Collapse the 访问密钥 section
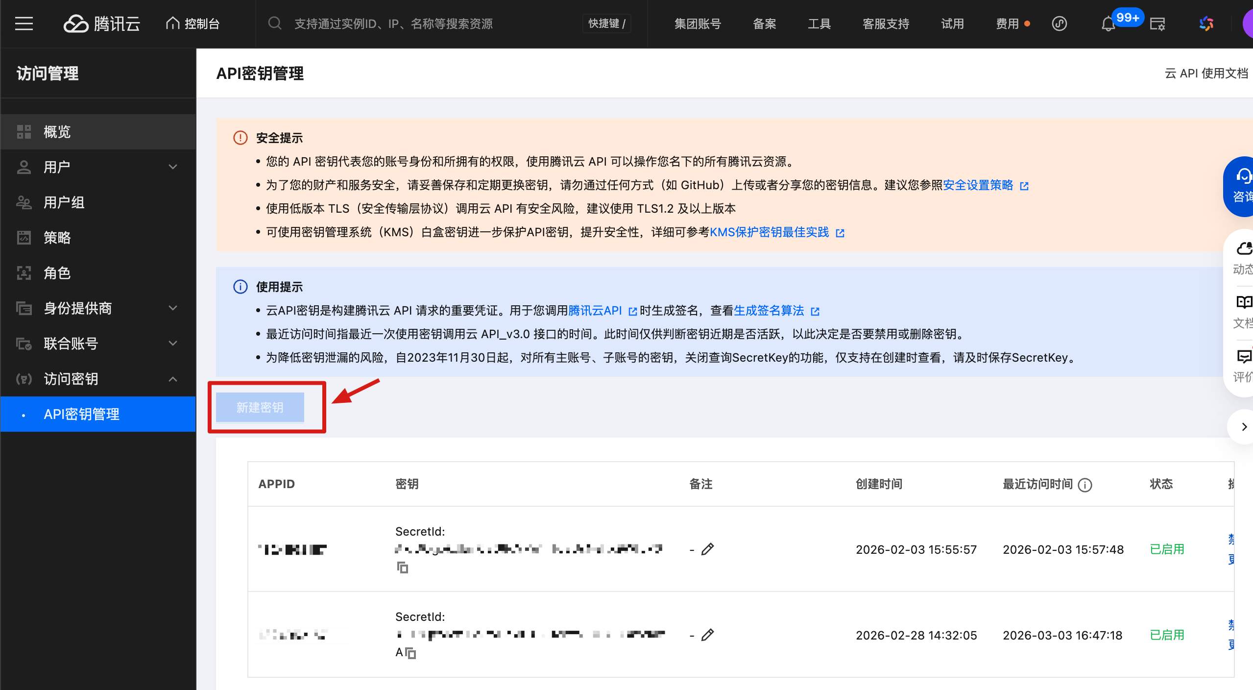The height and width of the screenshot is (690, 1253). pyautogui.click(x=173, y=379)
